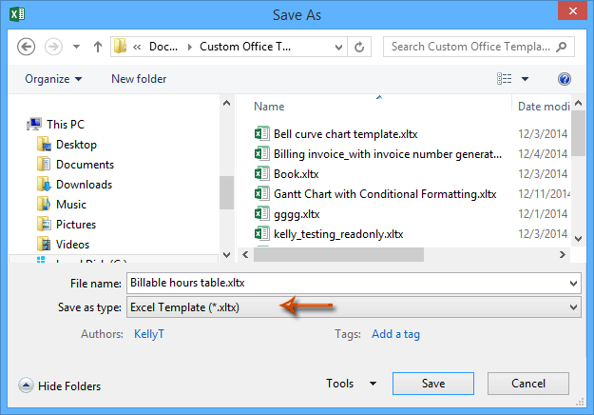Select gggg.xltx file
594x415 pixels.
point(297,214)
